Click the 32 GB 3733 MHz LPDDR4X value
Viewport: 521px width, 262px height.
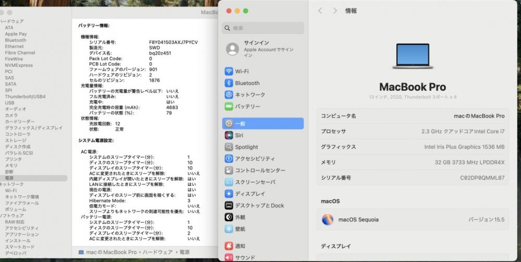tap(469, 163)
